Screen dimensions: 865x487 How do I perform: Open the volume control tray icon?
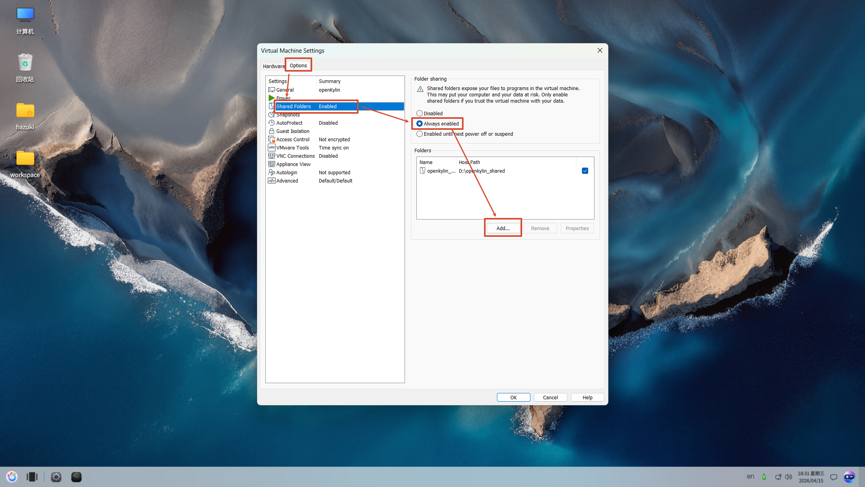tap(788, 477)
